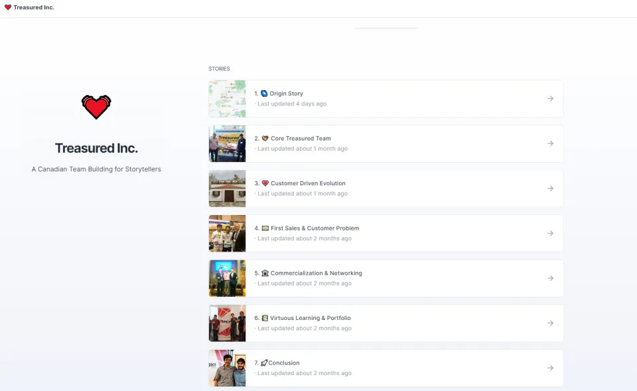Click the last-updated text under Conclusion
637x391 pixels.
click(x=305, y=373)
